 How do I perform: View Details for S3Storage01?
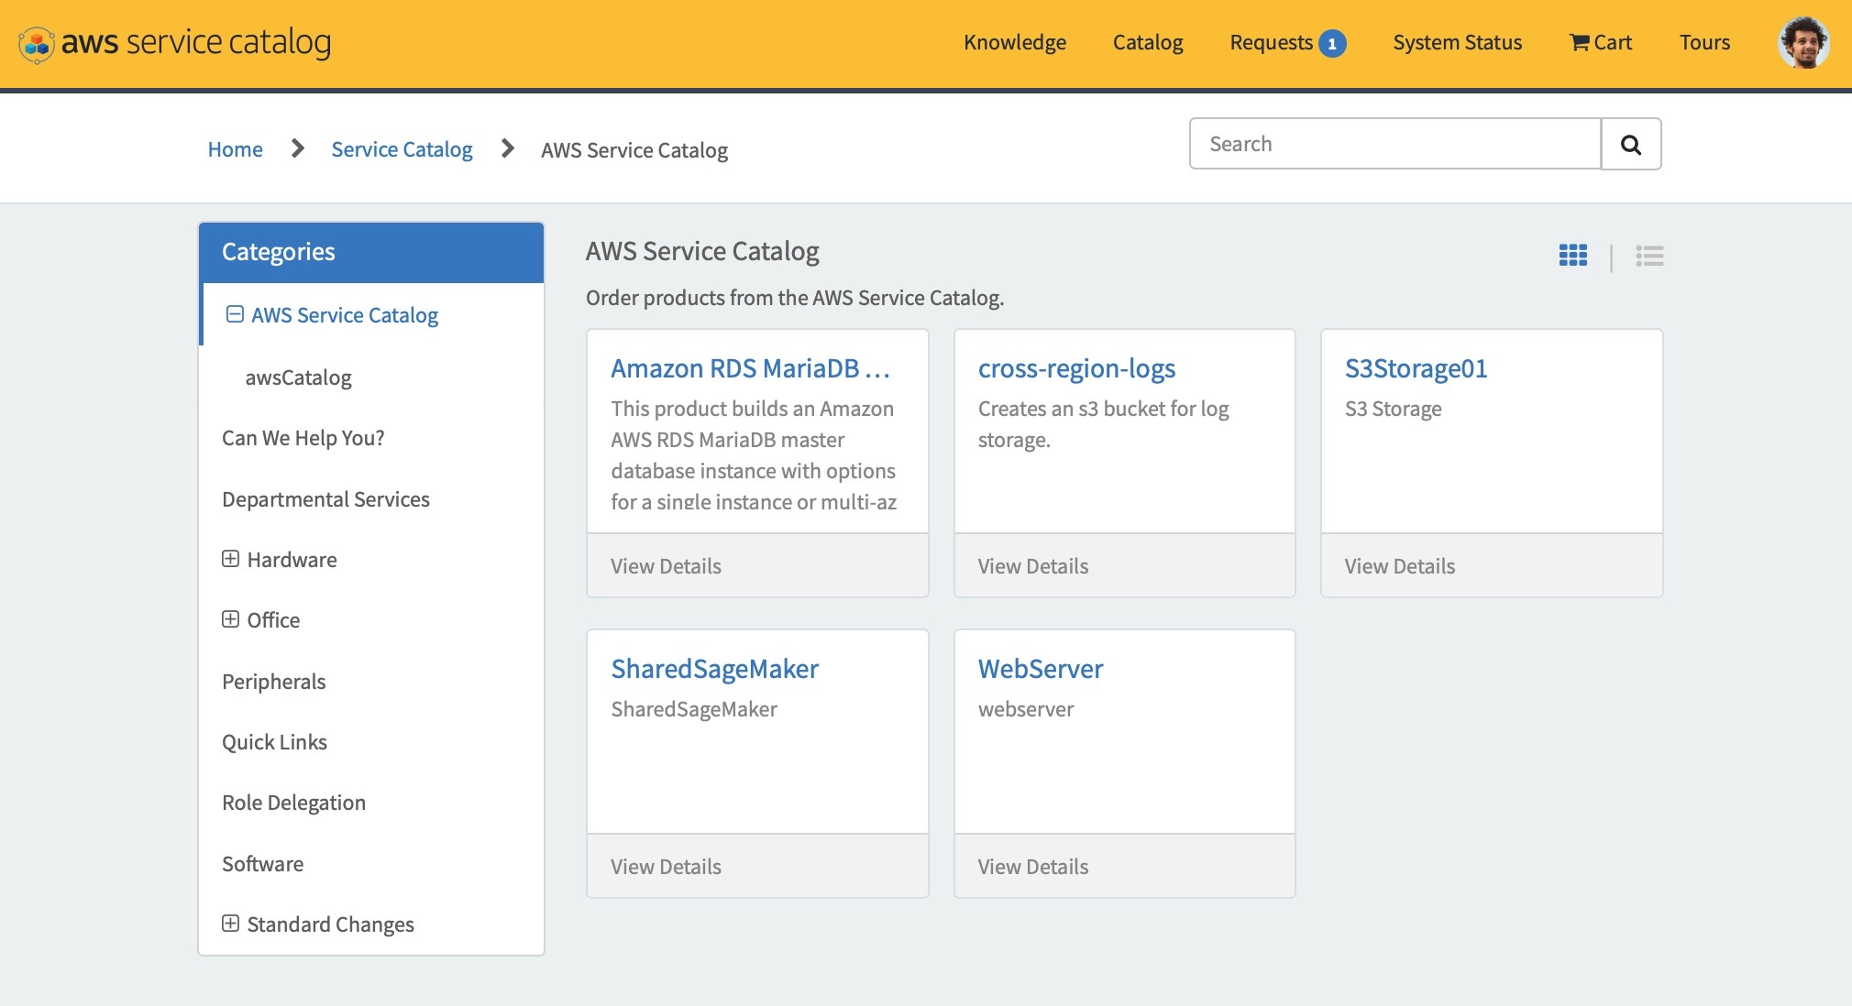pos(1400,566)
